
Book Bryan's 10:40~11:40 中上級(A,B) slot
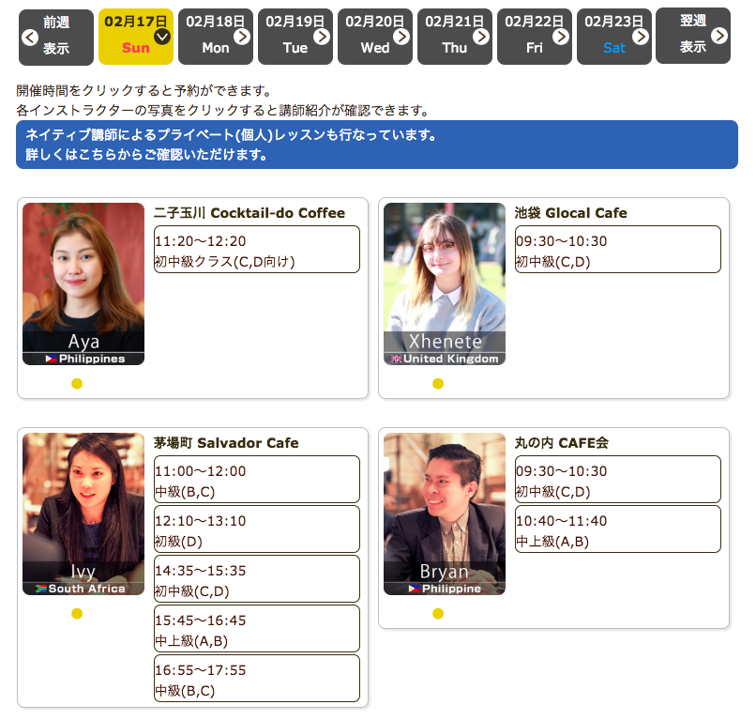[617, 530]
